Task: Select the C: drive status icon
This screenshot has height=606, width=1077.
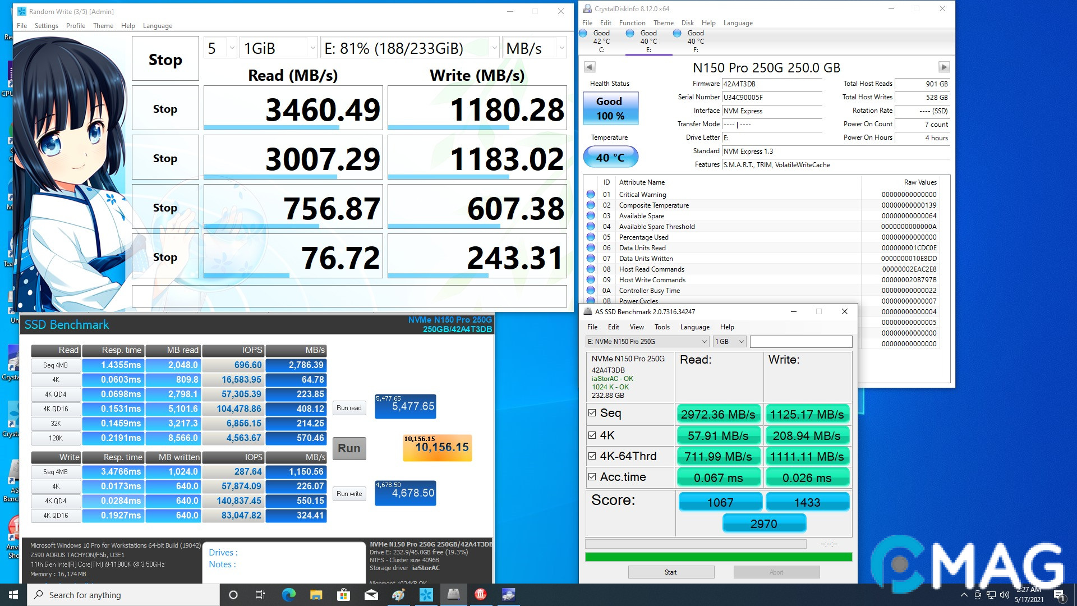Action: pyautogui.click(x=584, y=34)
